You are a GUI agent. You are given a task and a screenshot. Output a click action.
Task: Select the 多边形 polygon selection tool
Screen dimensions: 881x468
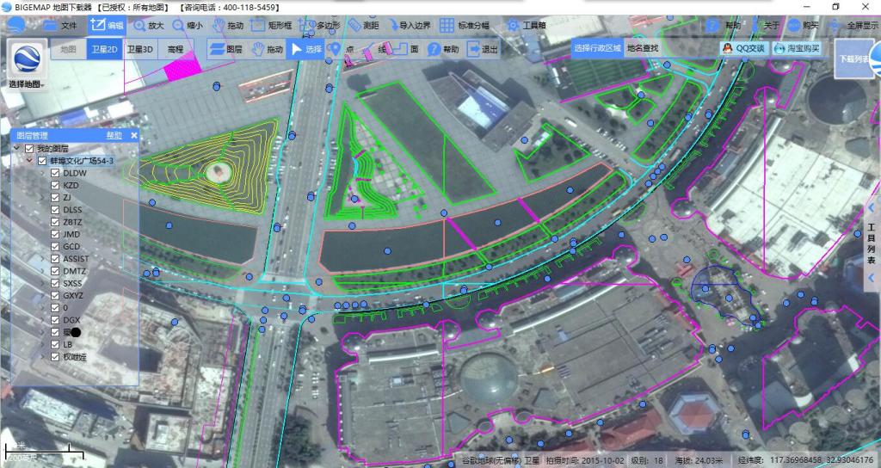coord(320,25)
